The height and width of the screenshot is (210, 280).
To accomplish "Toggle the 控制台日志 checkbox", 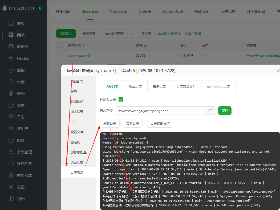I will pos(121,99).
